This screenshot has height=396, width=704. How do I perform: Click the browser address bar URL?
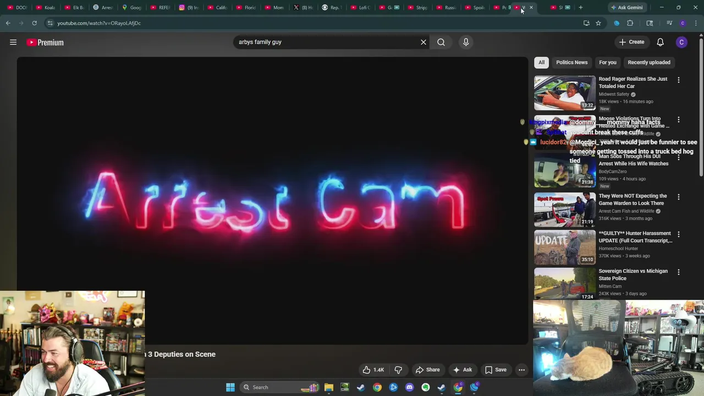point(99,23)
